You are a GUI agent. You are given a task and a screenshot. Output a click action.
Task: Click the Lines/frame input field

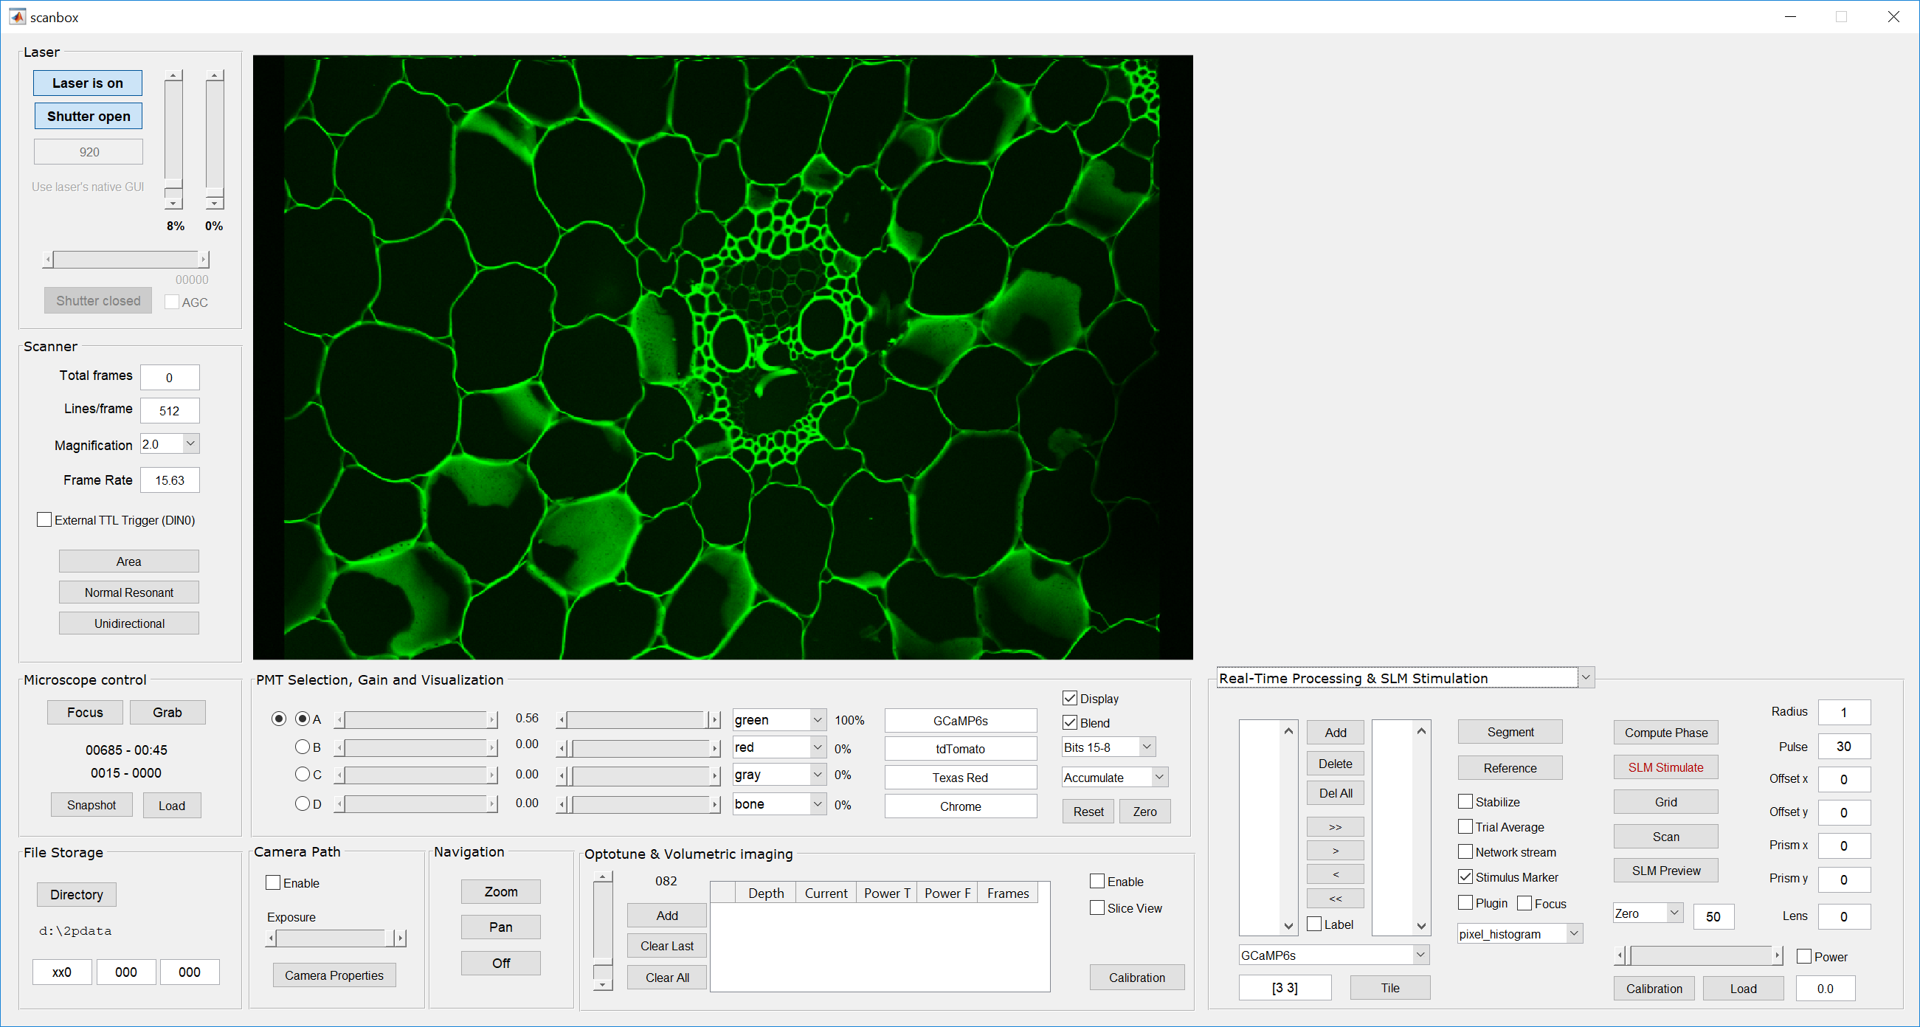coord(169,411)
